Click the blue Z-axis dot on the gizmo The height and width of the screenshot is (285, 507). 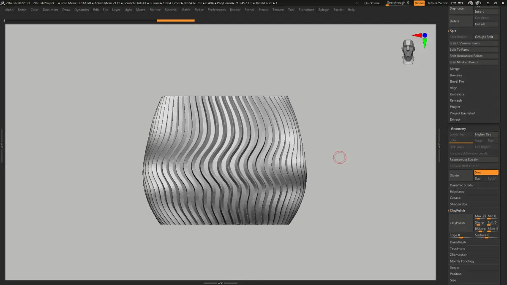[425, 35]
